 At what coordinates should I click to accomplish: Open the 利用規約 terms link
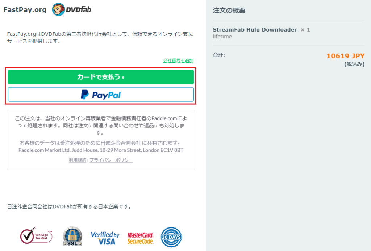point(78,160)
